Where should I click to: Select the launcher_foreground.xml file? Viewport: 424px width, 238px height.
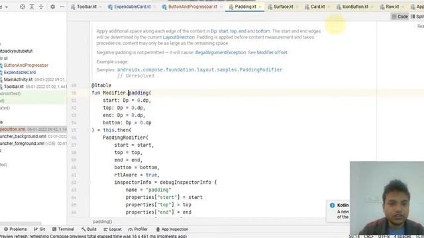[22, 143]
